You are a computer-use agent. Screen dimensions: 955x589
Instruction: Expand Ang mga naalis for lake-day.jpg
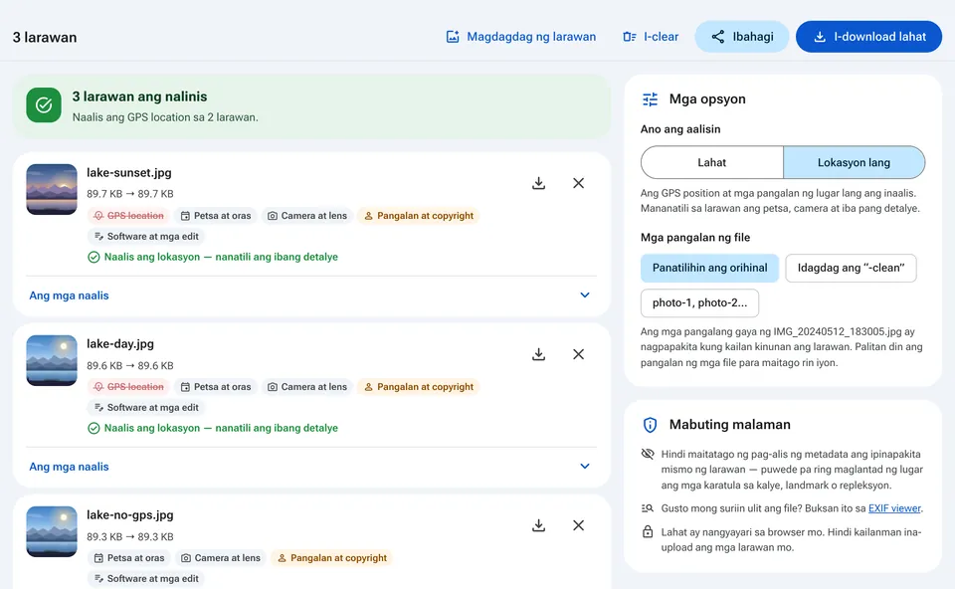(x=311, y=467)
